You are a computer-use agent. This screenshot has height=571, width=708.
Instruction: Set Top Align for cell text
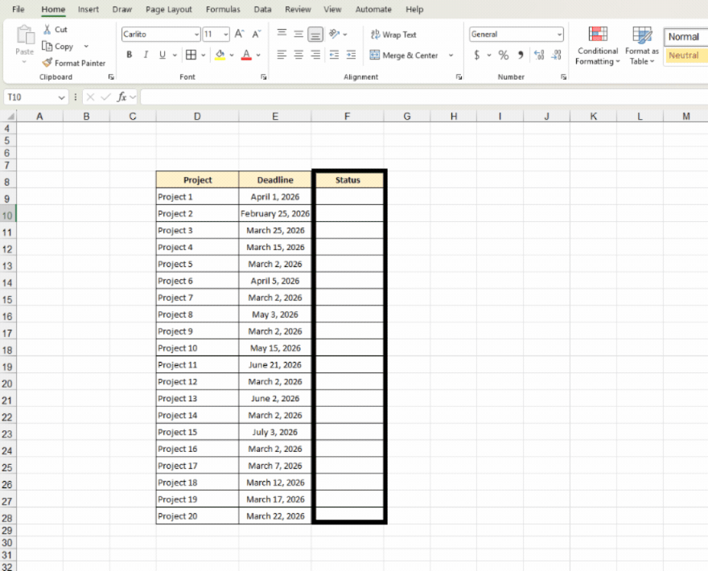coord(282,34)
